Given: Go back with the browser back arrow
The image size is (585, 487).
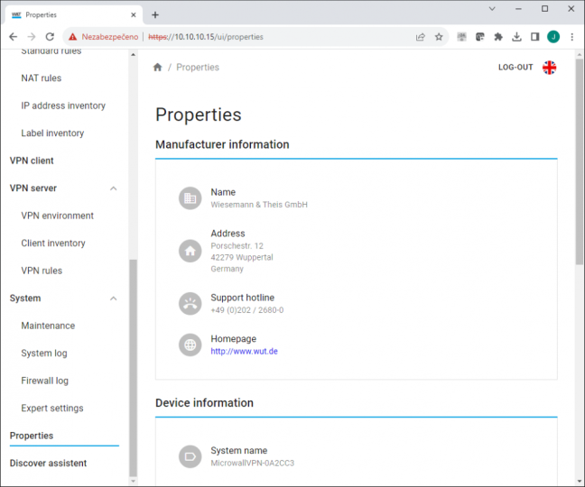Looking at the screenshot, I should [13, 36].
